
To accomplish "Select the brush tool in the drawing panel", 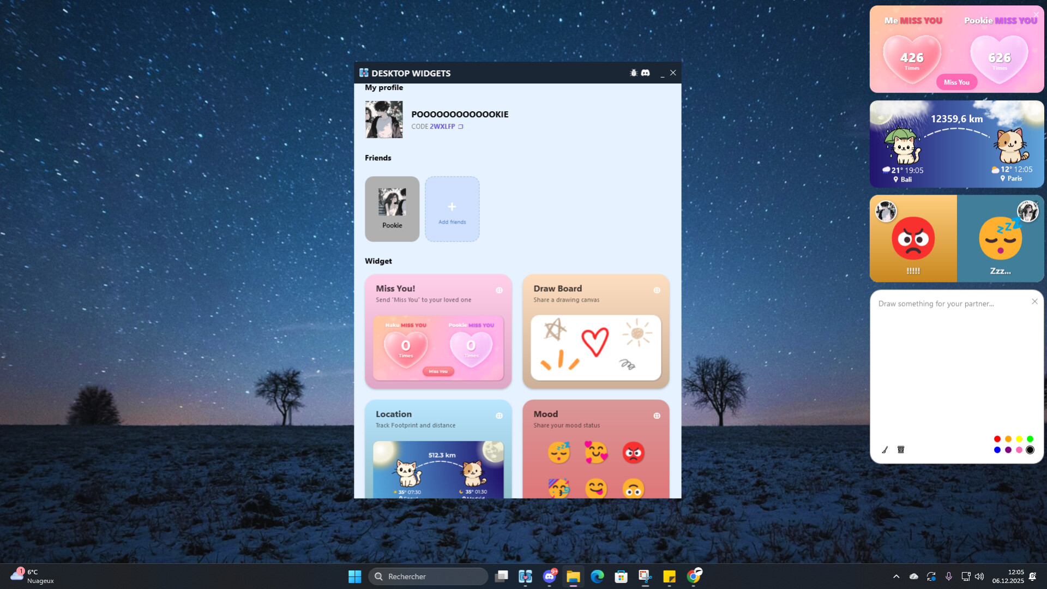I will (x=886, y=449).
